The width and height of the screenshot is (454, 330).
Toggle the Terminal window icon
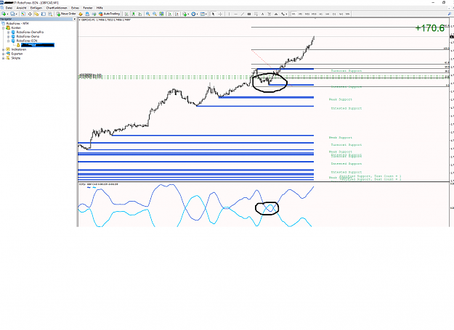click(44, 14)
